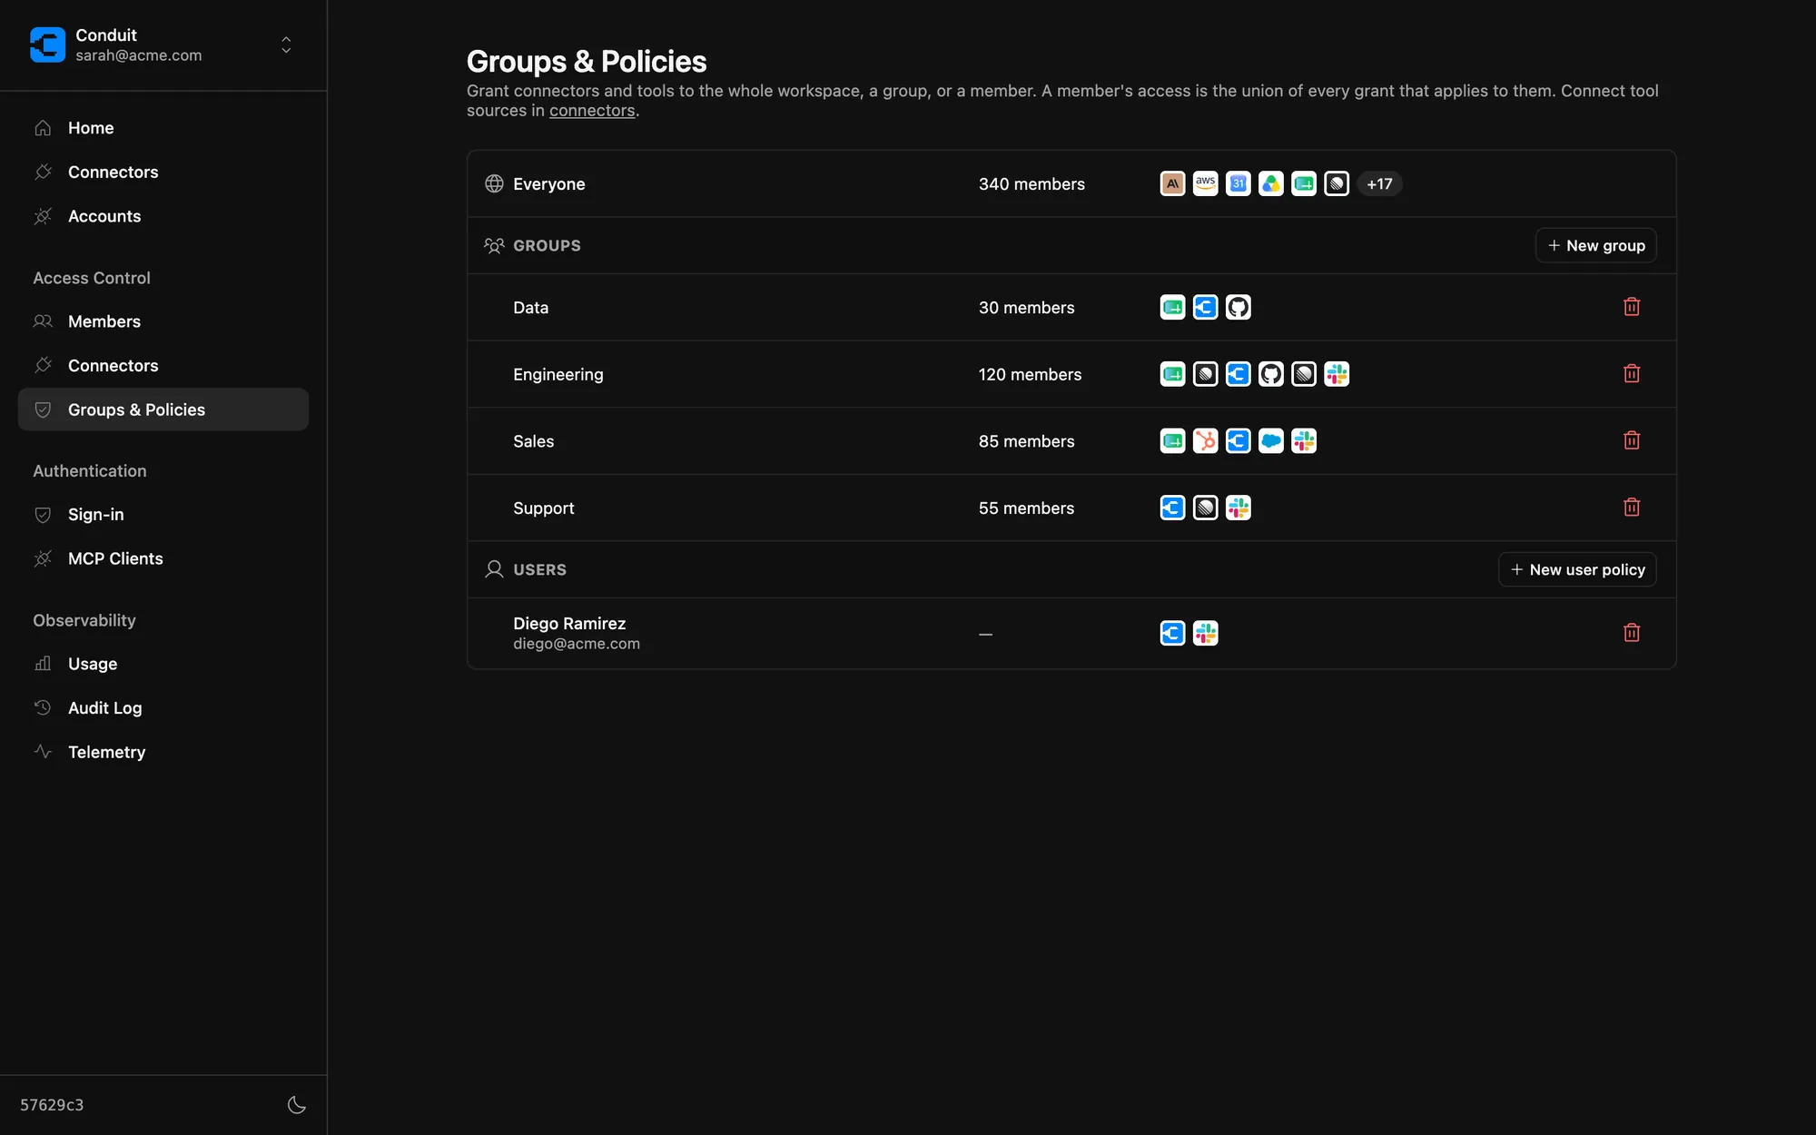Screen dimensions: 1816x1135
Task: Click the blue Conduit icon in Engineering row
Action: (1238, 374)
